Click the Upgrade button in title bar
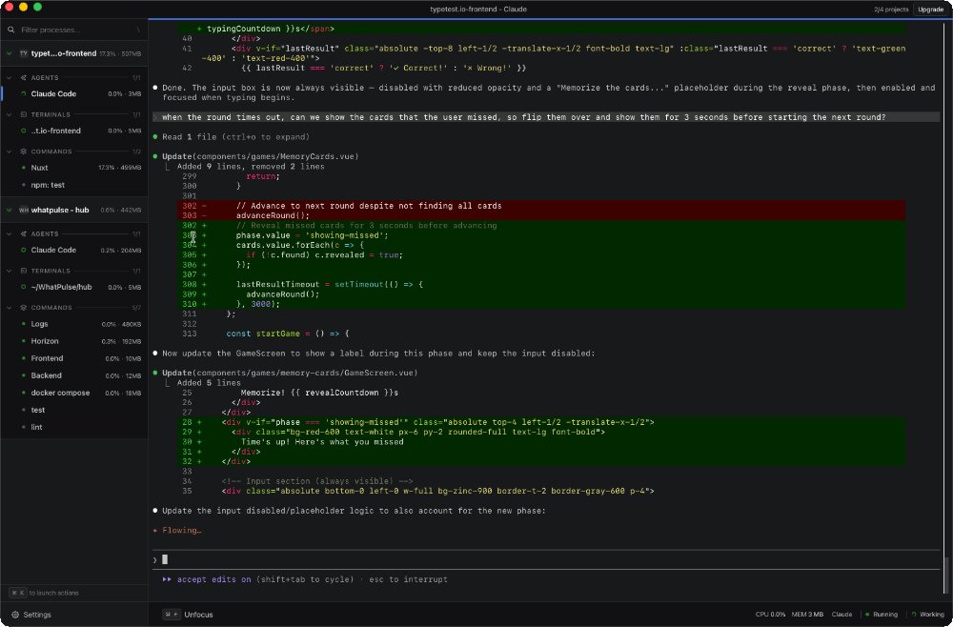 tap(930, 10)
